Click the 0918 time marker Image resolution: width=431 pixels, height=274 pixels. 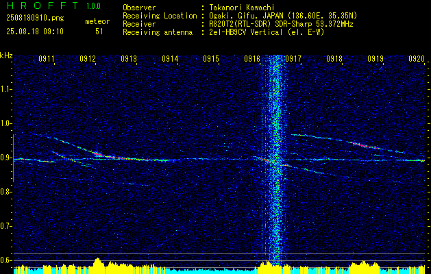pyautogui.click(x=334, y=58)
